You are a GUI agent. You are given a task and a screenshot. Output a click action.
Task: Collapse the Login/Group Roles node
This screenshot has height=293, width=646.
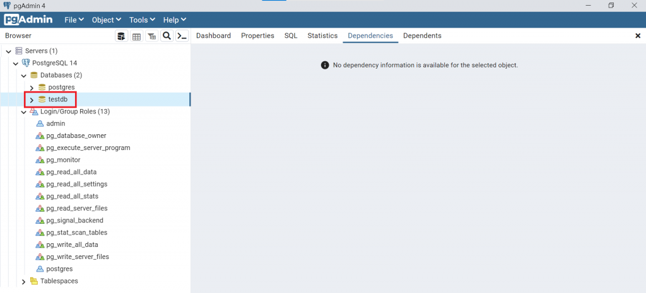(x=24, y=112)
